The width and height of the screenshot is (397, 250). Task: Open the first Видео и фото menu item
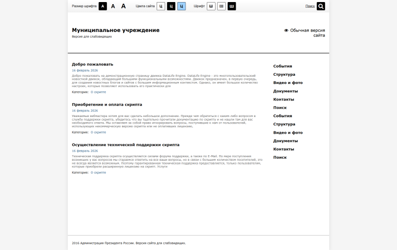point(288,82)
